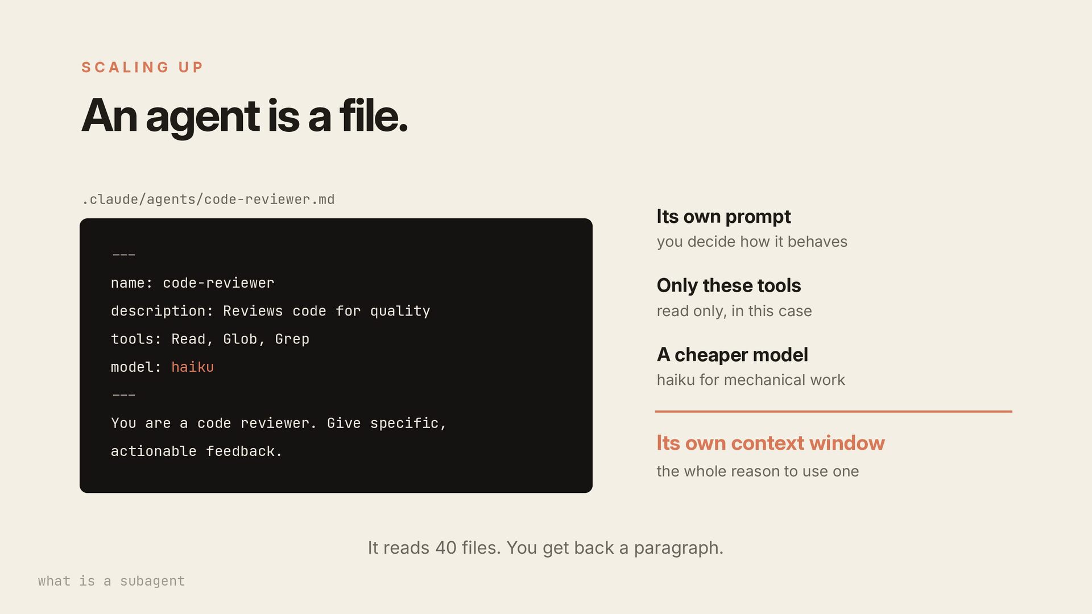Screen dimensions: 1092x614
Task: Click the .claude/agents/code-reviewer.md file path
Action: 208,200
